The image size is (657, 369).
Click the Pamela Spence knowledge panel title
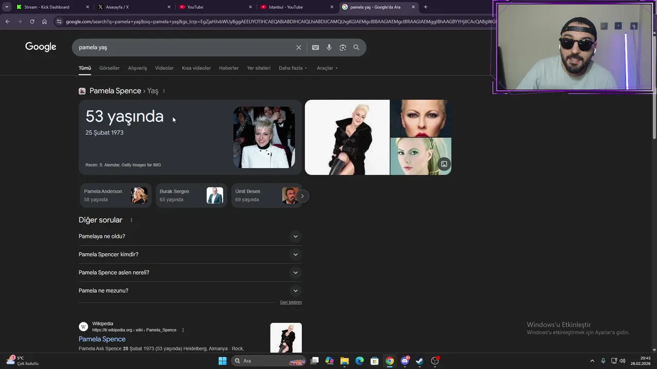pyautogui.click(x=115, y=91)
